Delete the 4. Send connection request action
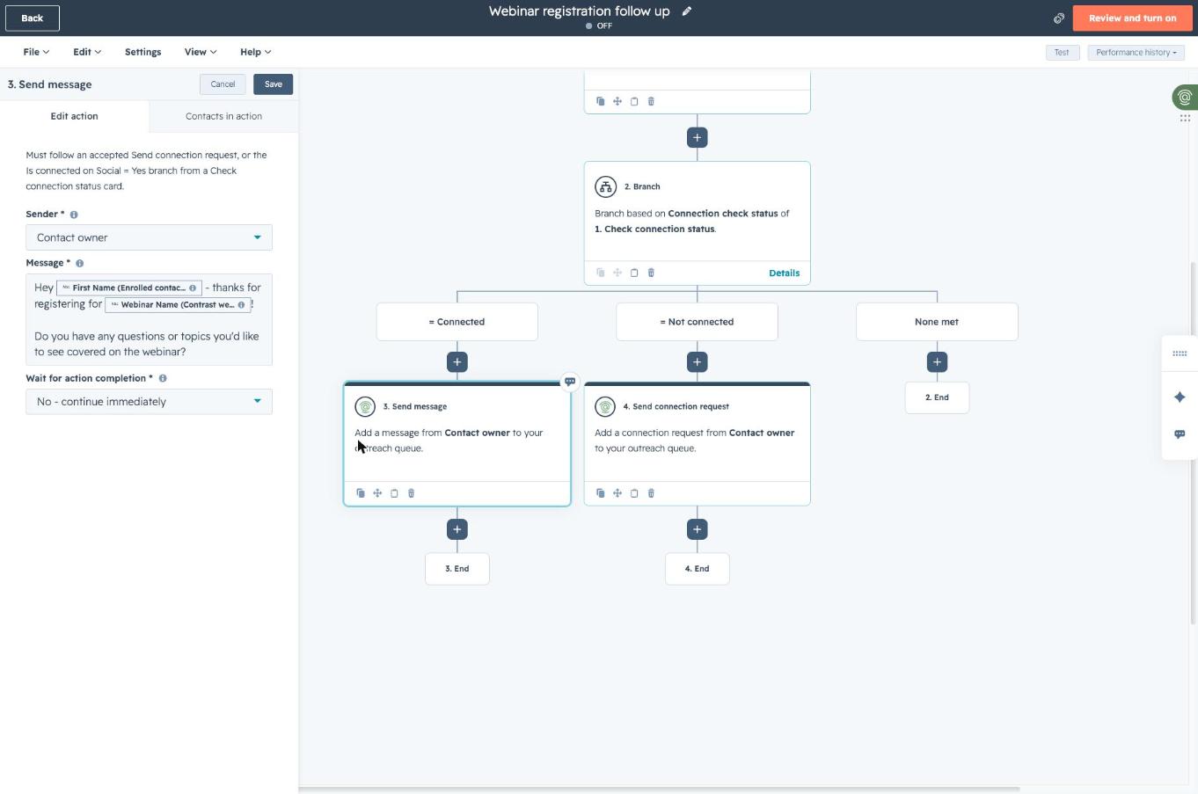Screen dimensions: 1198x794 pos(651,493)
